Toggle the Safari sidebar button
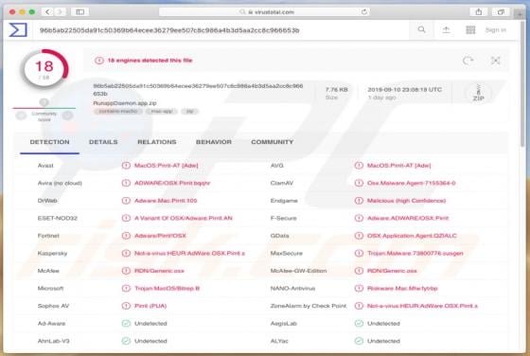The image size is (530, 356). coord(80,11)
